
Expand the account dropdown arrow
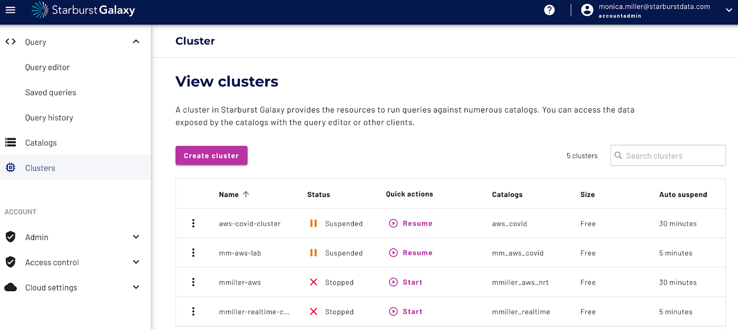coord(729,10)
